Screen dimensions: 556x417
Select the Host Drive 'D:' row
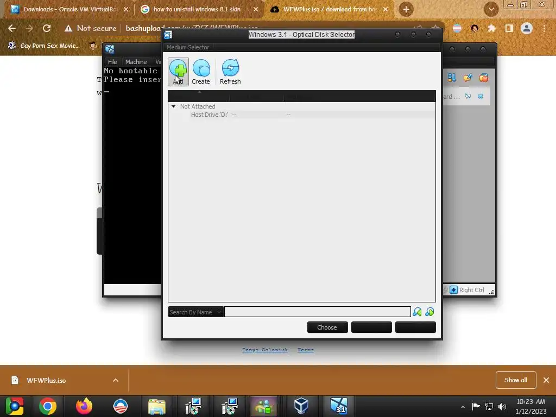point(301,115)
